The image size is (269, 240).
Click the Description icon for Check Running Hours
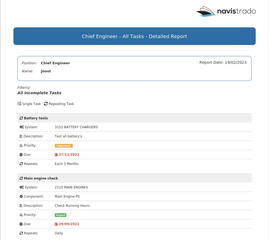pyautogui.click(x=21, y=205)
